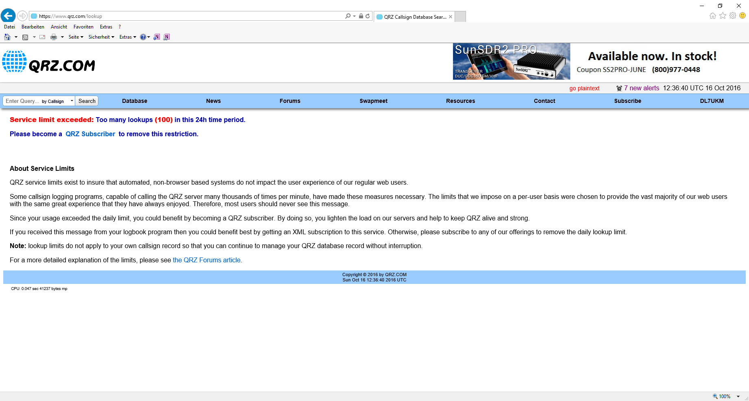Open the browser home icon at top right
The image size is (749, 401).
pyautogui.click(x=712, y=16)
